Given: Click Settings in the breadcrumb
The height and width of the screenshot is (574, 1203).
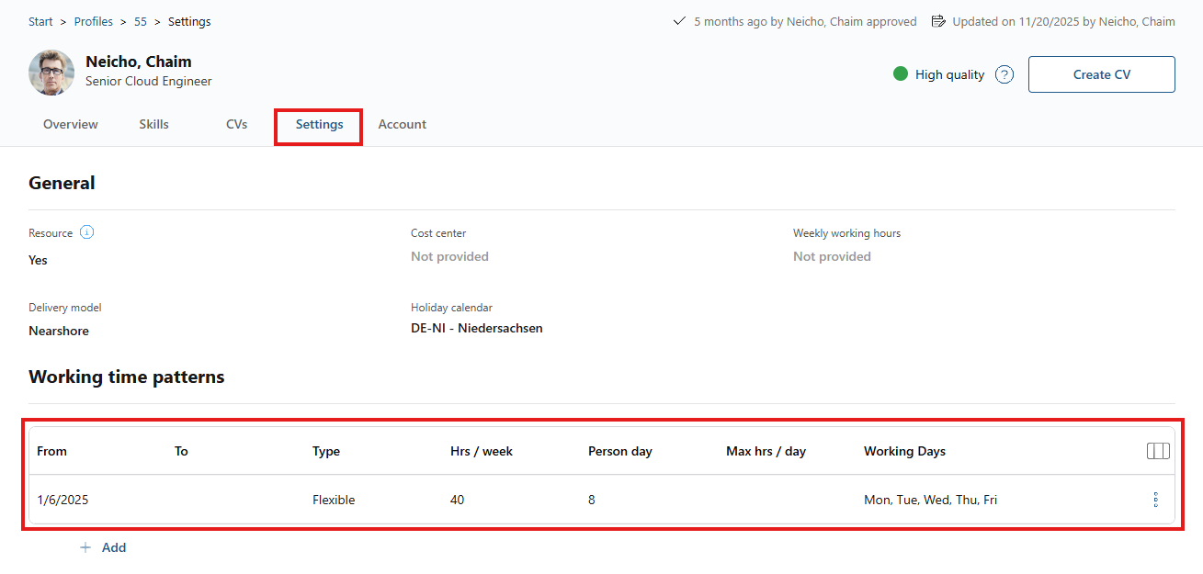Looking at the screenshot, I should click(189, 21).
